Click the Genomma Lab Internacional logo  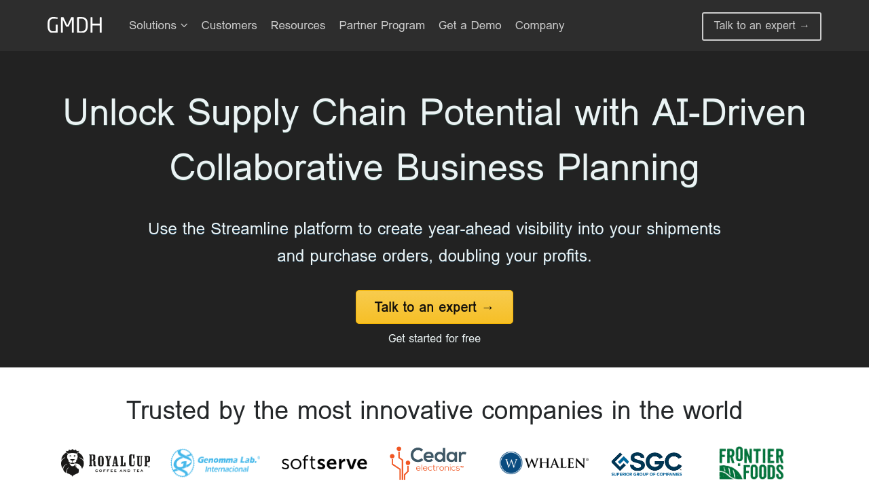(215, 463)
